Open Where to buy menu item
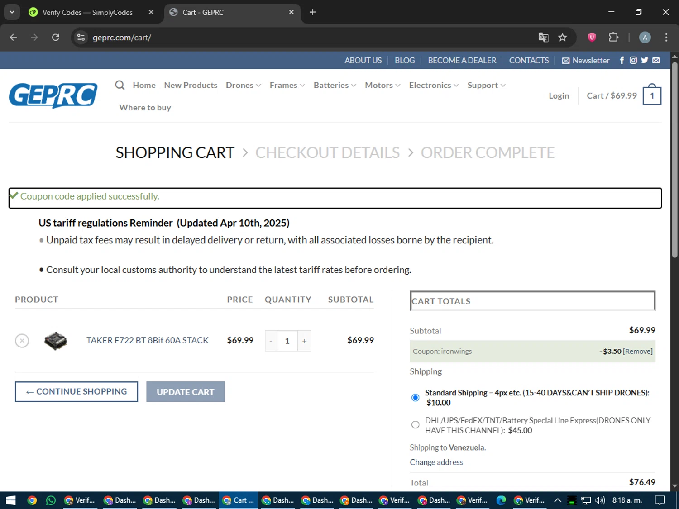679x509 pixels. [x=145, y=107]
